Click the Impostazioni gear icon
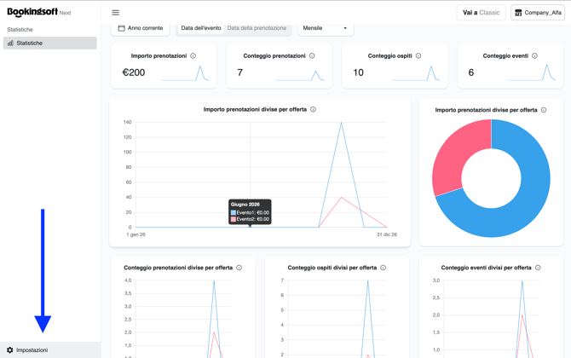571x358 pixels. pos(10,350)
